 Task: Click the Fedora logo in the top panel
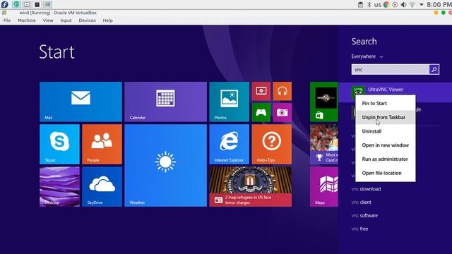click(5, 4)
